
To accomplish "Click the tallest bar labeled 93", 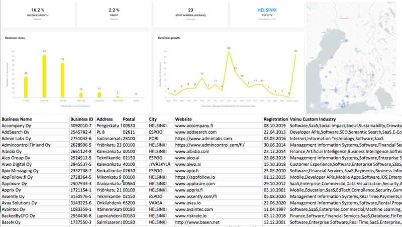I will 44,76.
